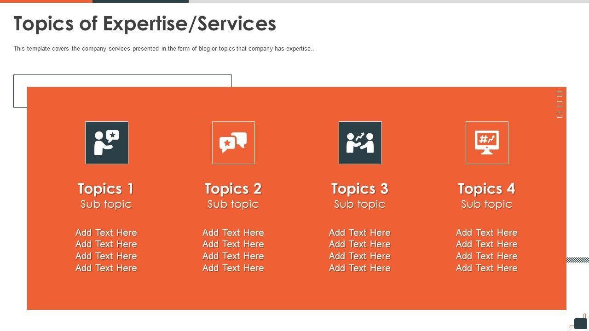Select the Topics 1 heading
Image resolution: width=589 pixels, height=331 pixels.
[x=106, y=188]
